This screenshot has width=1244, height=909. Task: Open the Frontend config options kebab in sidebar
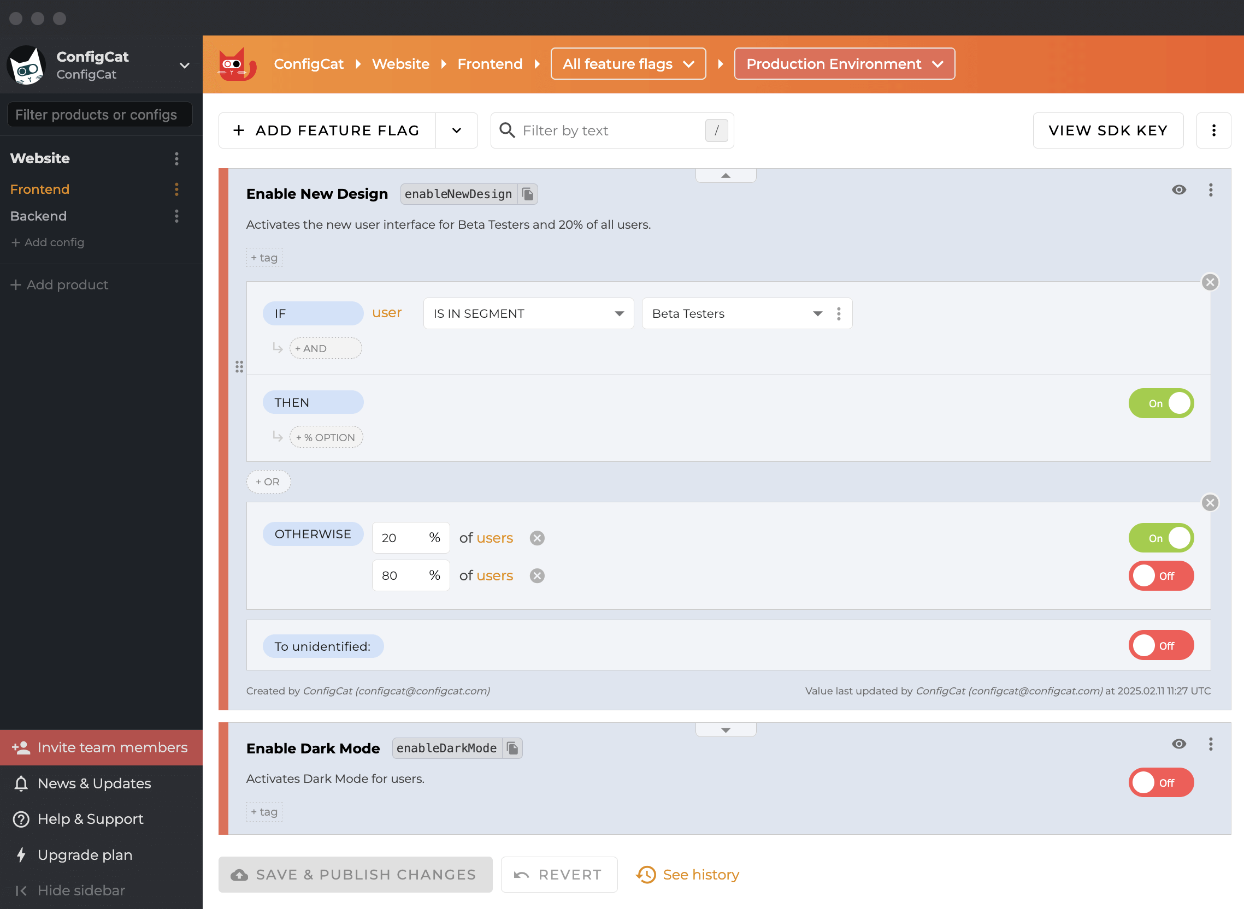(176, 189)
